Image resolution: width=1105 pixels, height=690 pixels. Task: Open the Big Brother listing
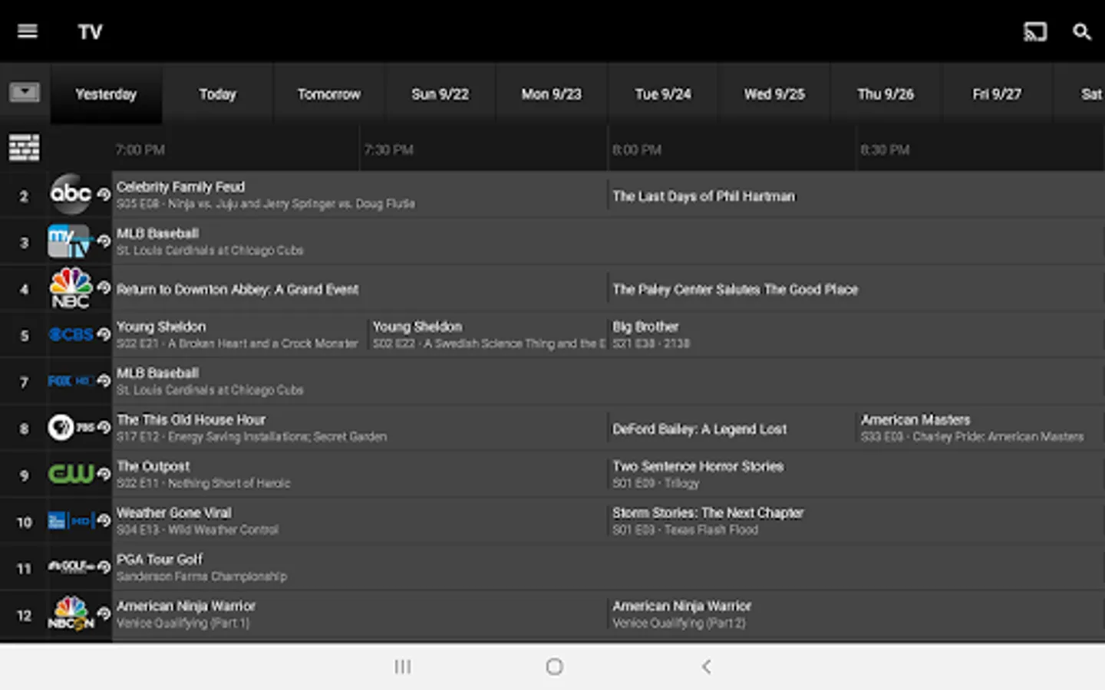click(x=856, y=335)
